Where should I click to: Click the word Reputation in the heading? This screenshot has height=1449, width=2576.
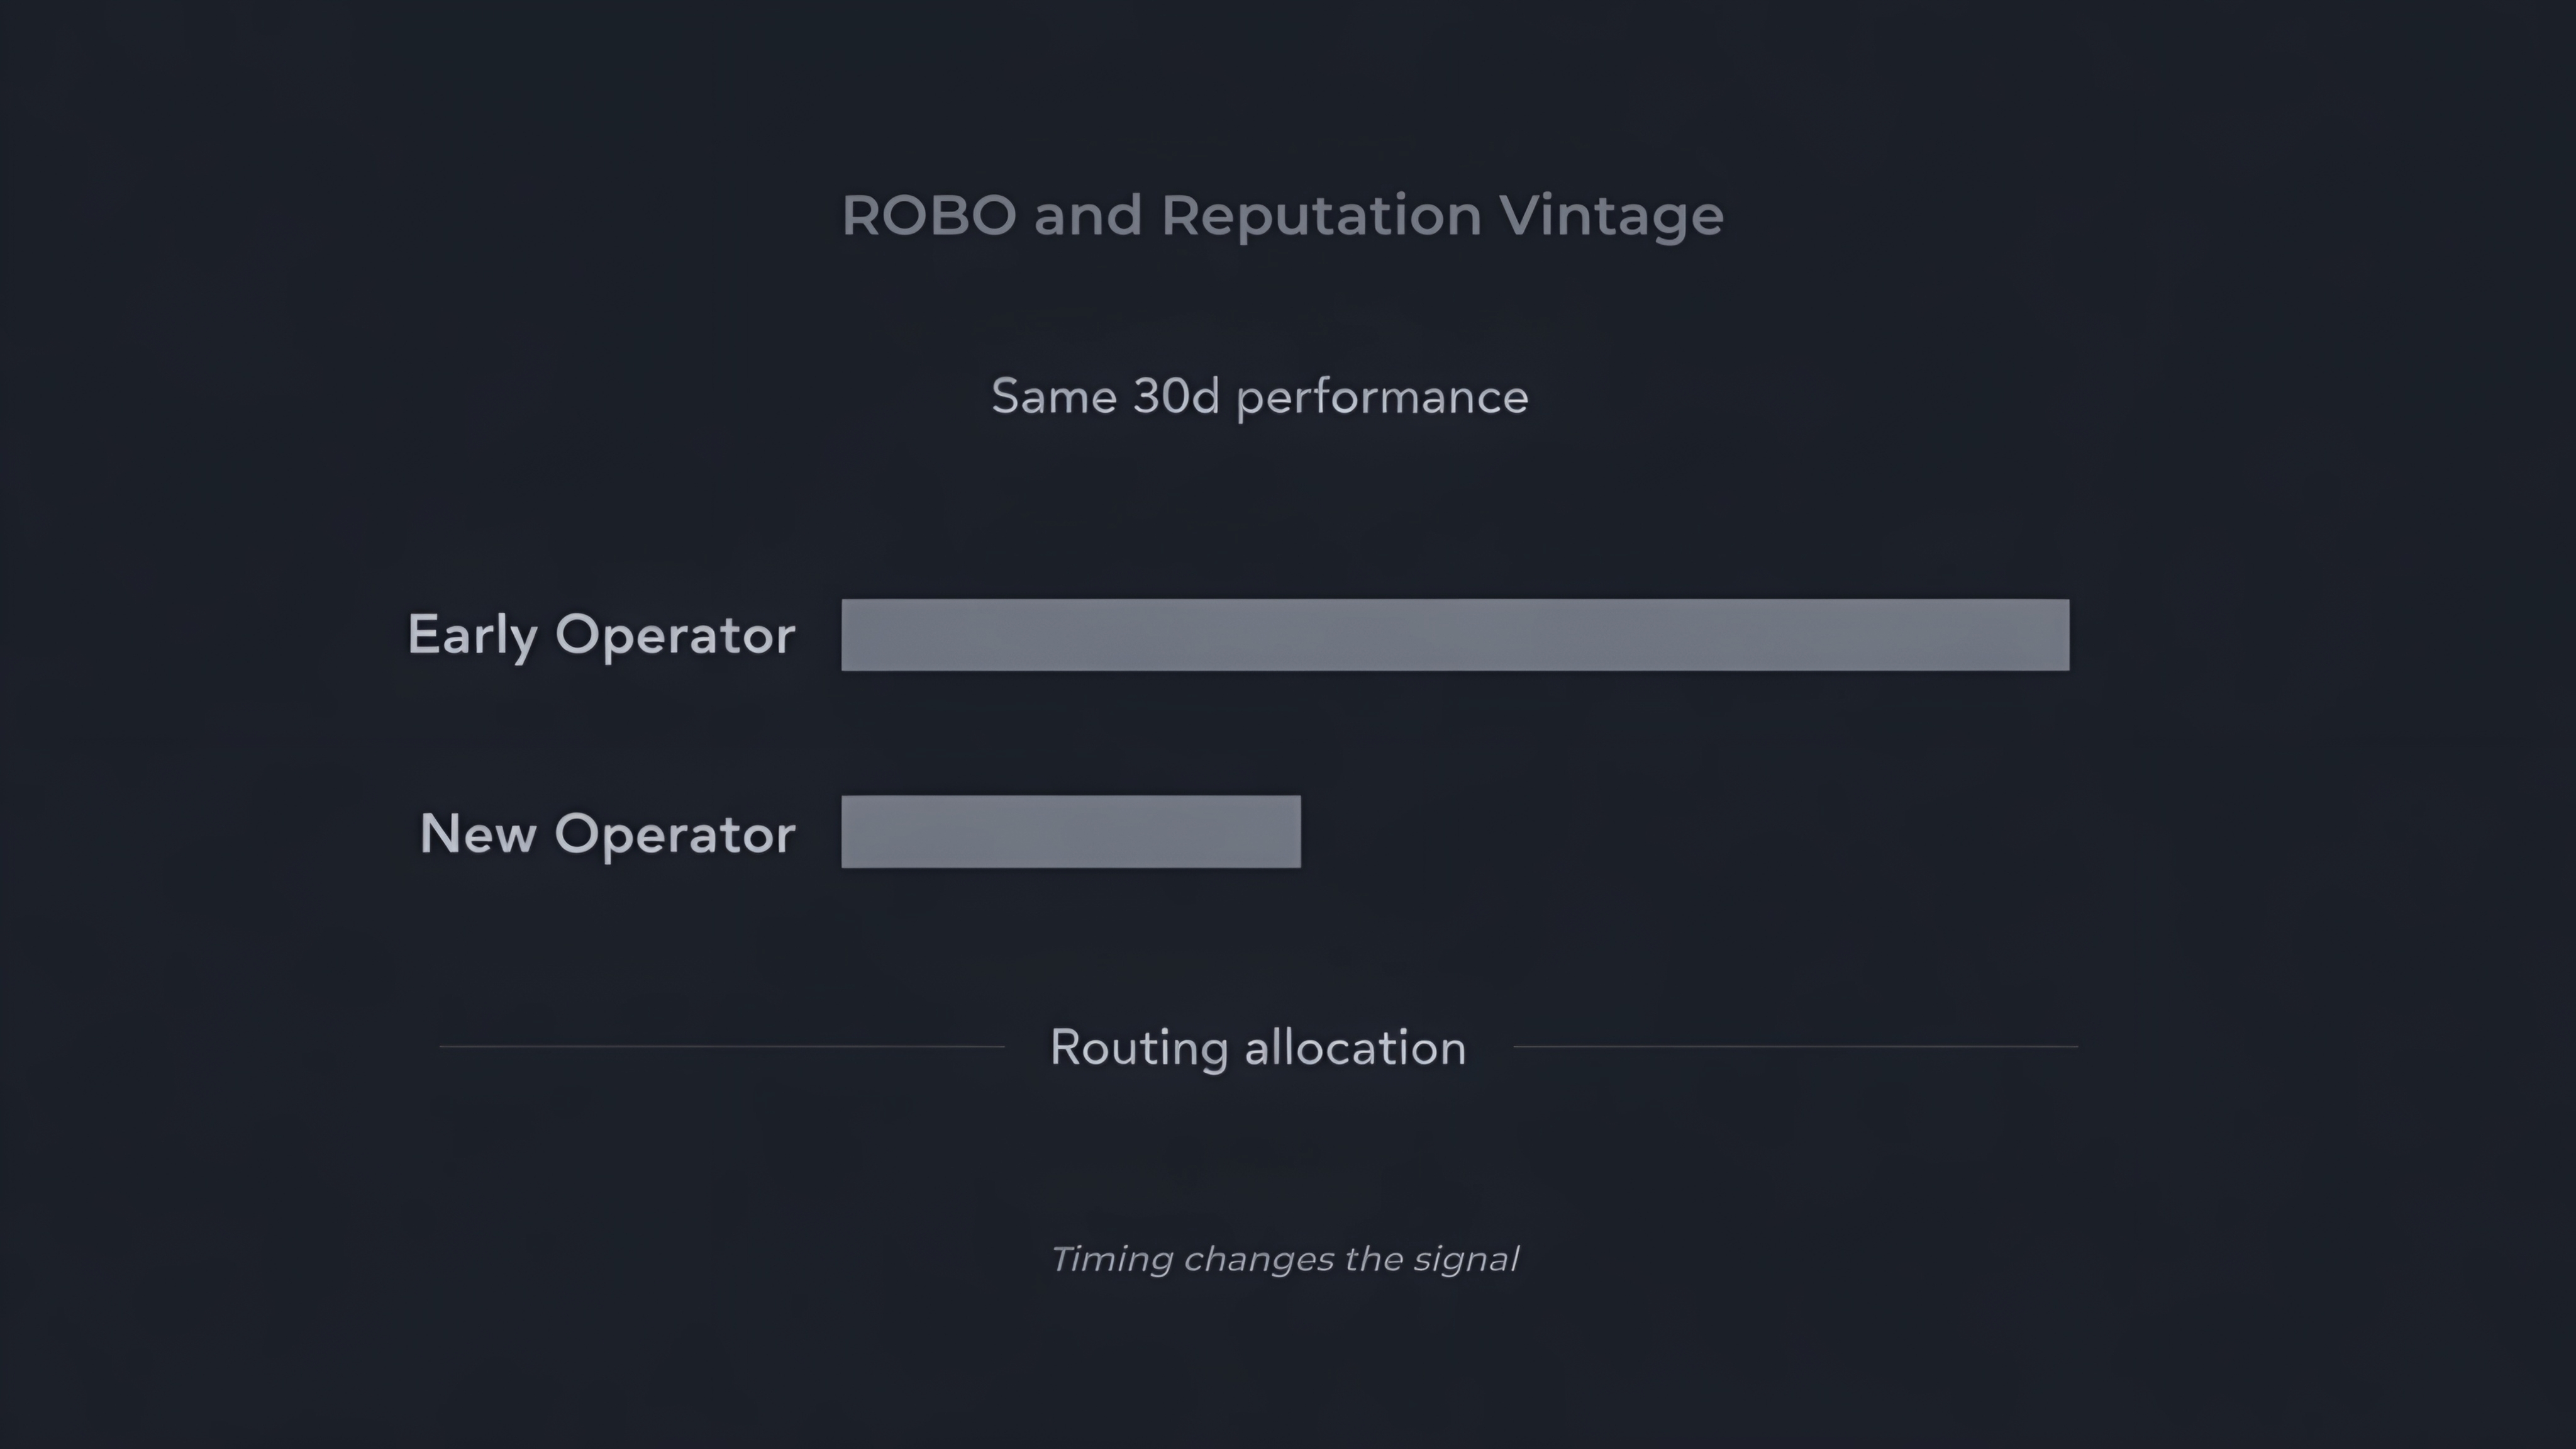pyautogui.click(x=1320, y=216)
